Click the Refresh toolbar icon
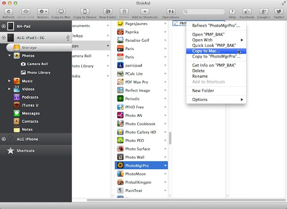This screenshot has height=209, width=287. point(9,12)
